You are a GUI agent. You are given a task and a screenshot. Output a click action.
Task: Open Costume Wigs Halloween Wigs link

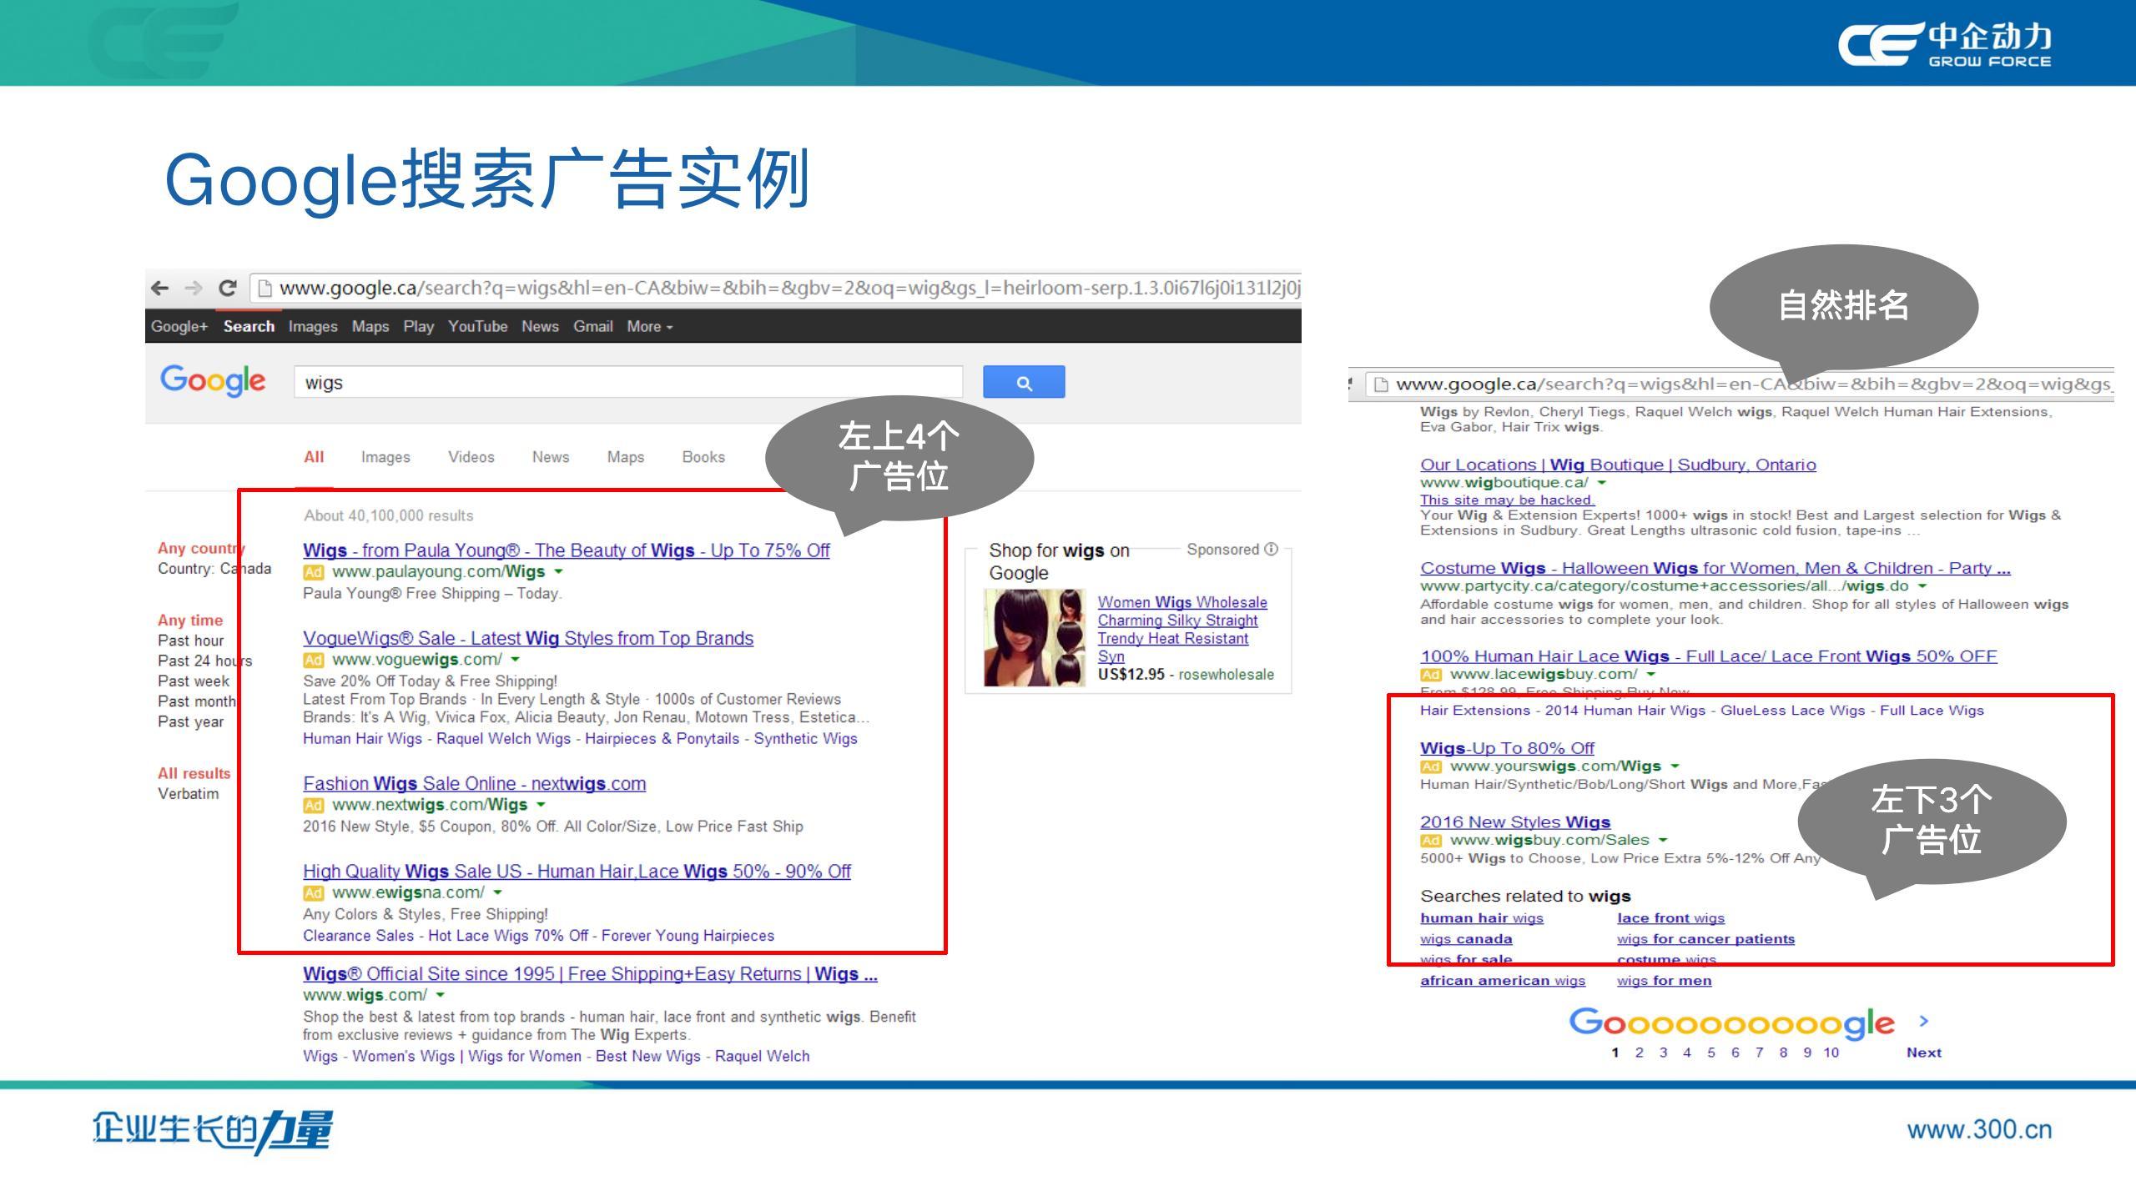pyautogui.click(x=1715, y=568)
